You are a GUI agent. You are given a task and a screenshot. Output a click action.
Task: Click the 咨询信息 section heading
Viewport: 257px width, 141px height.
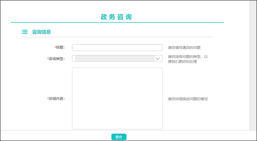(41, 32)
